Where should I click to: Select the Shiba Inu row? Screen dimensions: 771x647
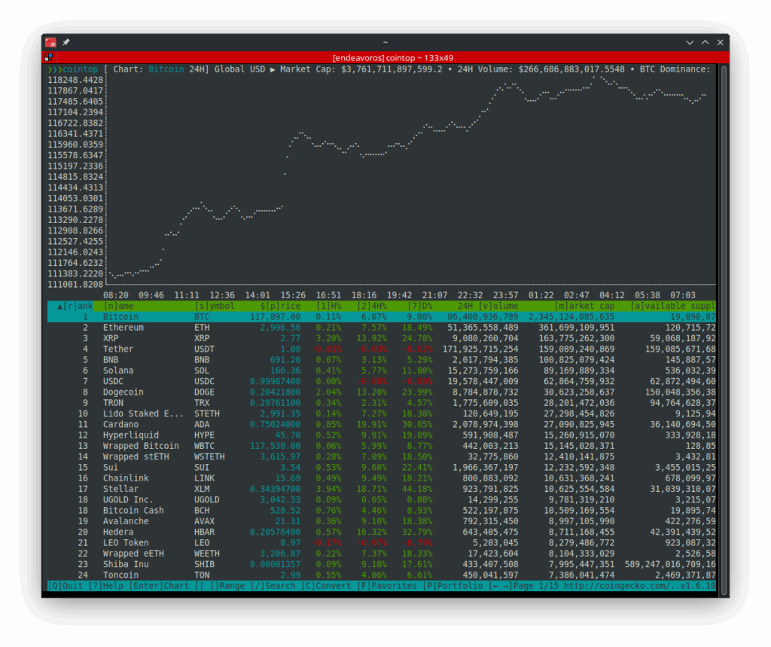click(x=382, y=566)
